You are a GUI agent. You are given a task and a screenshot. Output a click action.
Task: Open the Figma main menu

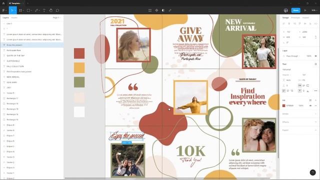tap(3, 10)
